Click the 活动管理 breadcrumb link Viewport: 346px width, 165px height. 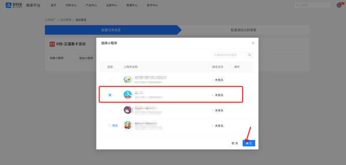pyautogui.click(x=66, y=20)
